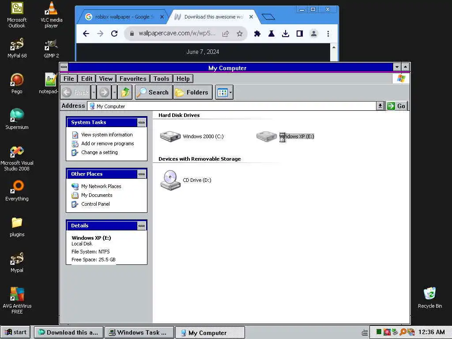Expand the Address bar dropdown
The image size is (452, 339).
pos(380,106)
